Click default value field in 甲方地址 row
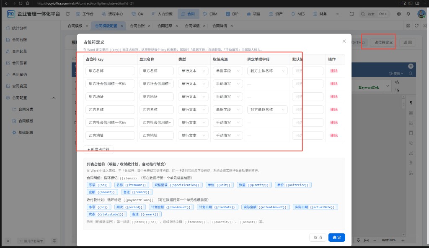 (308, 97)
